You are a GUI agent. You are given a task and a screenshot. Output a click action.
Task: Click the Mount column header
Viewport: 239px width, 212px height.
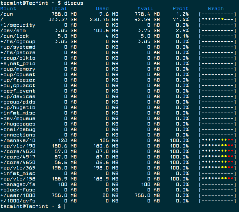pos(8,8)
